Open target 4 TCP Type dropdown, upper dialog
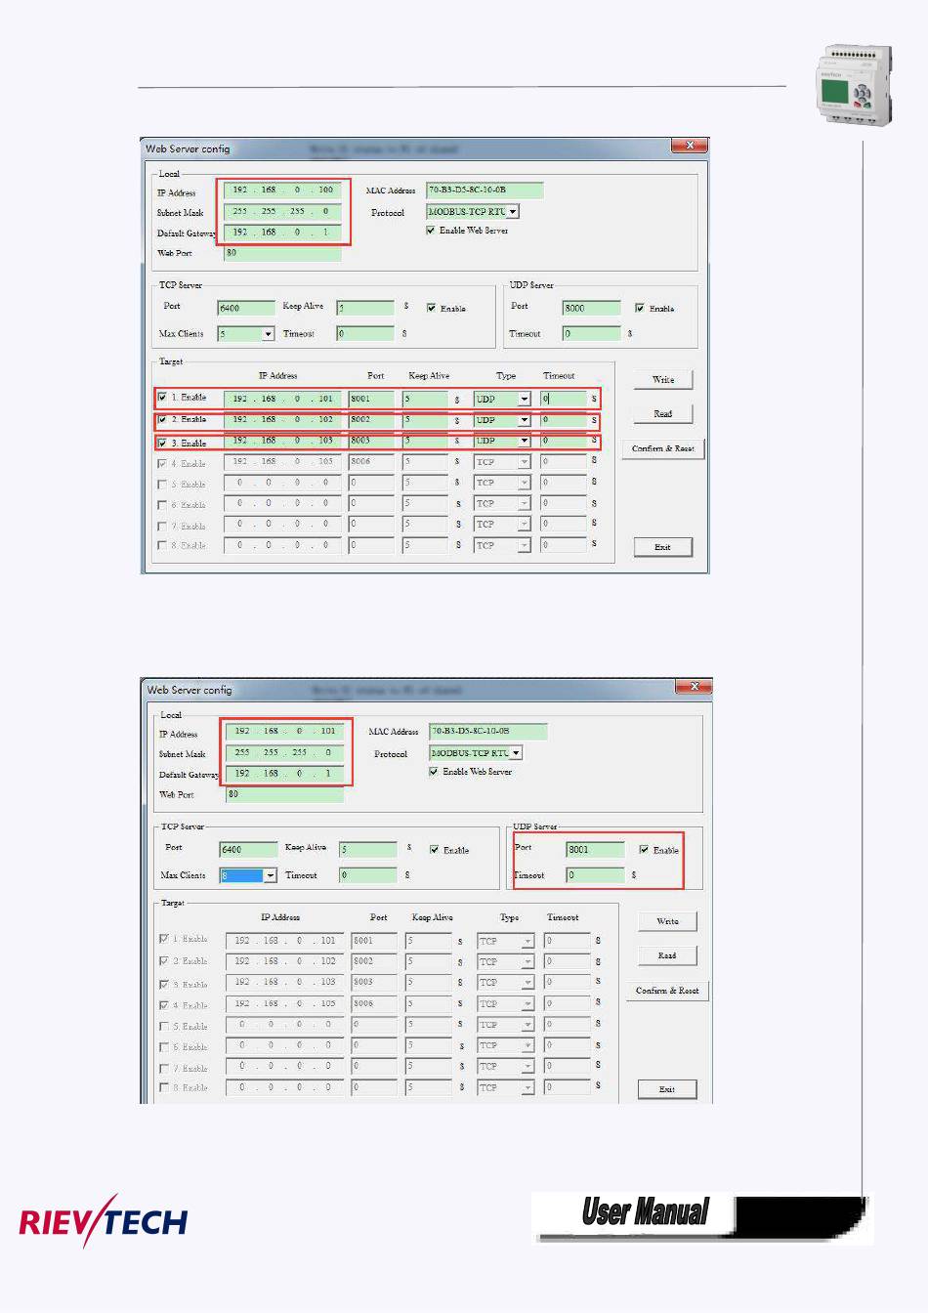Viewport: 928px width, 1313px height. [525, 462]
